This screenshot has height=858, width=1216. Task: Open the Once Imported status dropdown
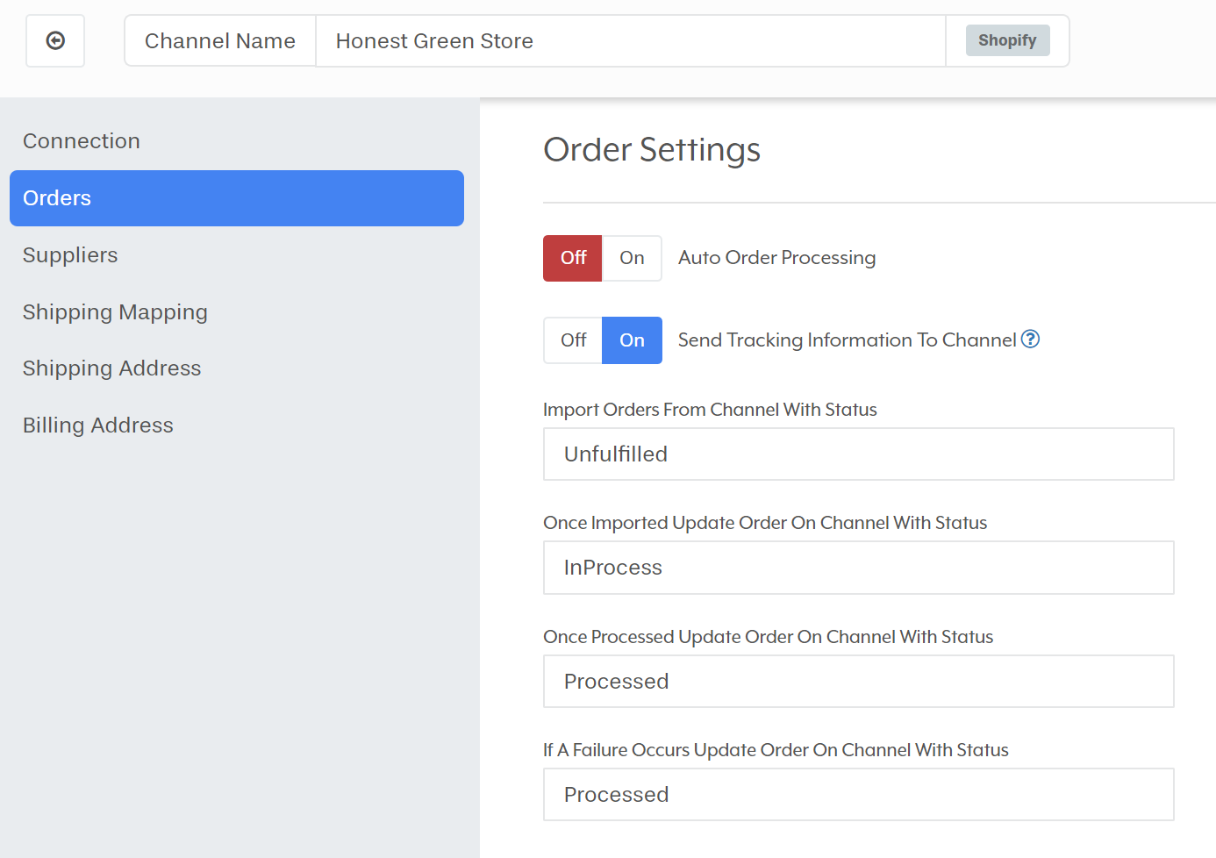[x=858, y=568]
